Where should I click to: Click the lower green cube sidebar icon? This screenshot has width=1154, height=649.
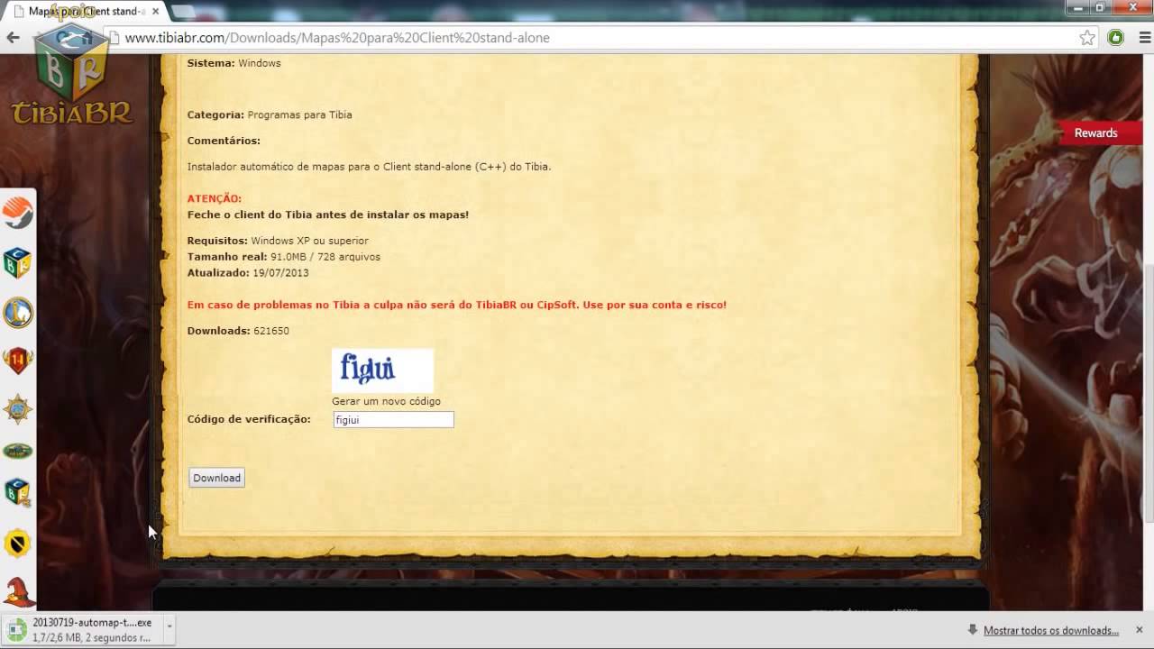[18, 492]
